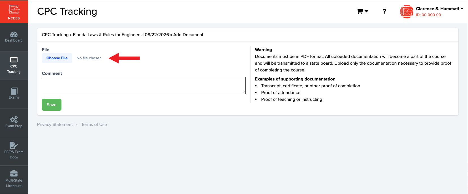The height and width of the screenshot is (194, 468).
Task: Open the Terms of Use link
Action: [x=94, y=125]
